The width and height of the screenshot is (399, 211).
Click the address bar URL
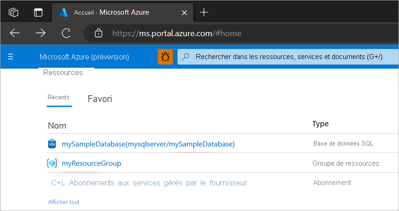(177, 33)
